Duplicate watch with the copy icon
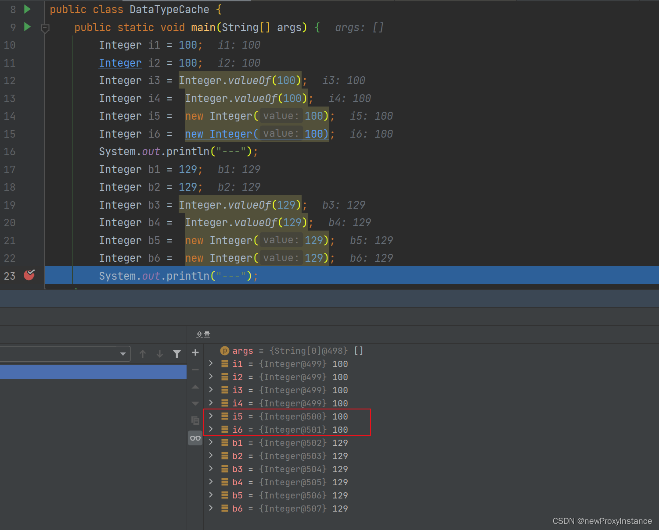 pos(195,420)
